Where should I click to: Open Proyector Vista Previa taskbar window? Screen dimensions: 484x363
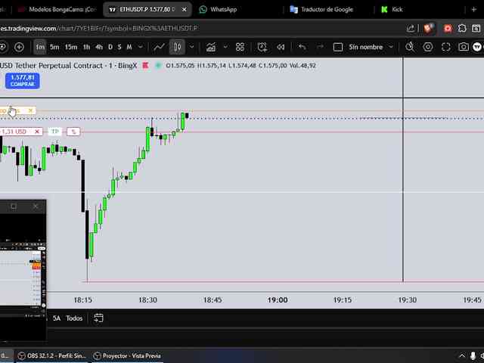coord(127,356)
